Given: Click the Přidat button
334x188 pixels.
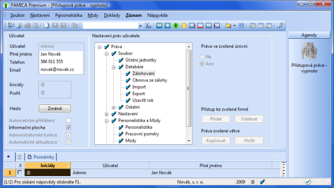Looking at the screenshot, I should (216, 119).
